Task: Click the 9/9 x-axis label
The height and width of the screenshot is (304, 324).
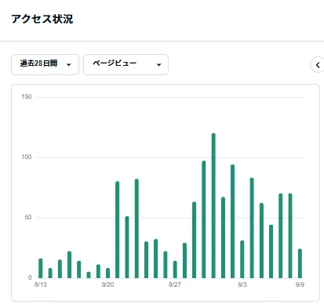Action: point(300,284)
